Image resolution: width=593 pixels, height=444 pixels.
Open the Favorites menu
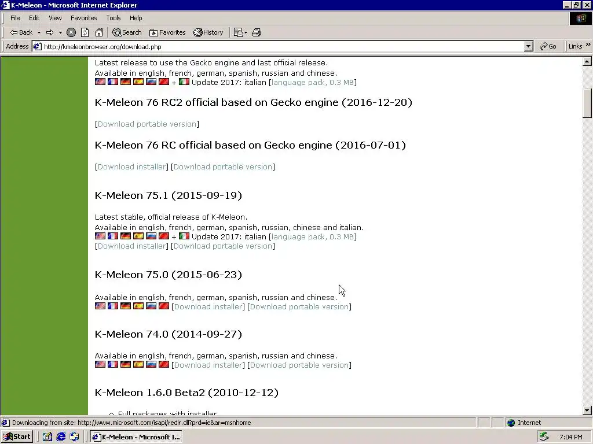[83, 18]
